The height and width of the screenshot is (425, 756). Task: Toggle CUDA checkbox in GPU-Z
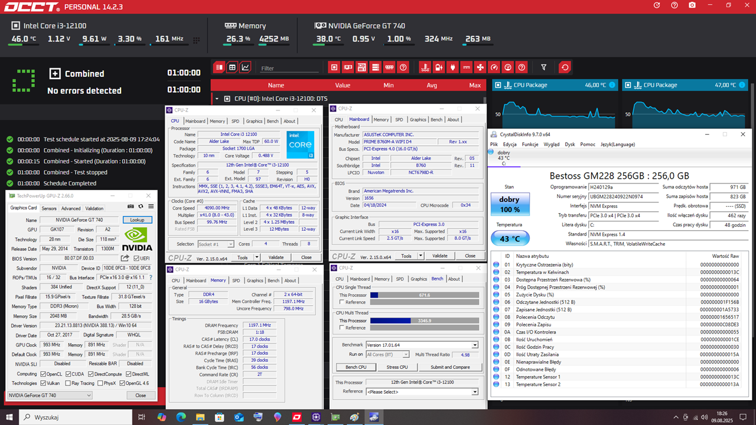tap(68, 374)
